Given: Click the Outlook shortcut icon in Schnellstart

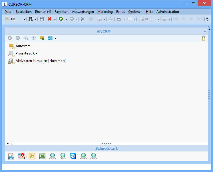Looking at the screenshot, I should pyautogui.click(x=32, y=156).
